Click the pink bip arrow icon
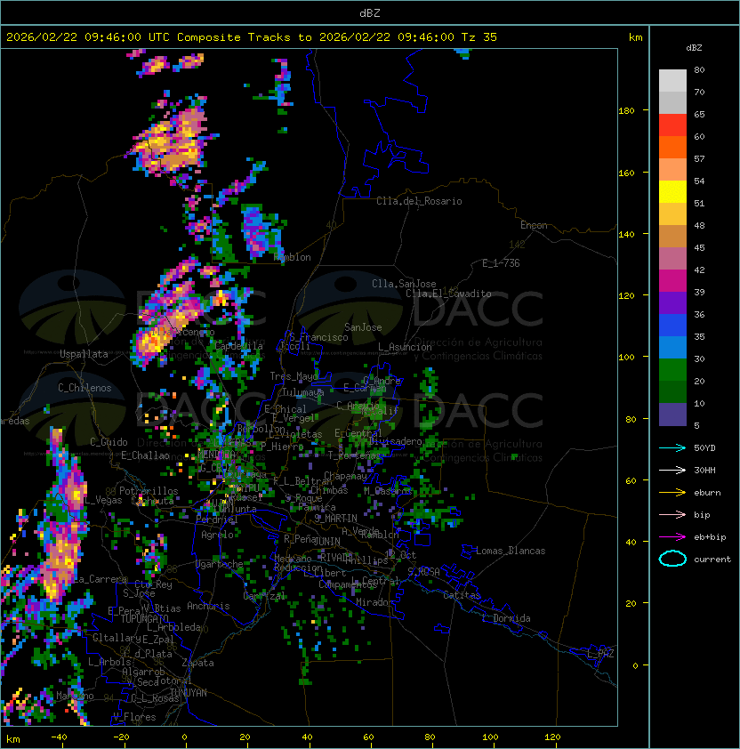Image resolution: width=740 pixels, height=749 pixels. (x=672, y=514)
